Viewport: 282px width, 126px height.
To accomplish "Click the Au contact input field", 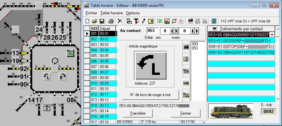I will click(152, 31).
